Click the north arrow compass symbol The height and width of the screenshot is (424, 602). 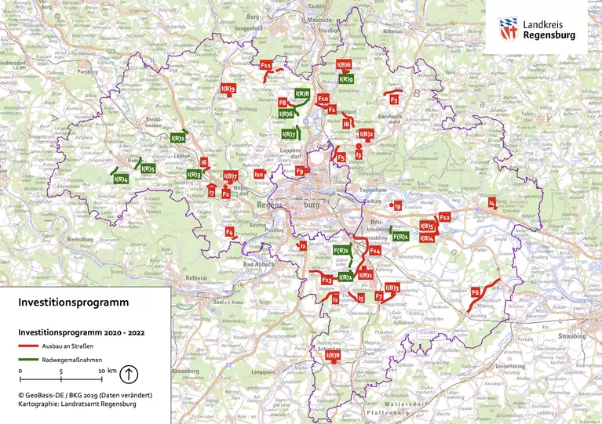pos(129,374)
